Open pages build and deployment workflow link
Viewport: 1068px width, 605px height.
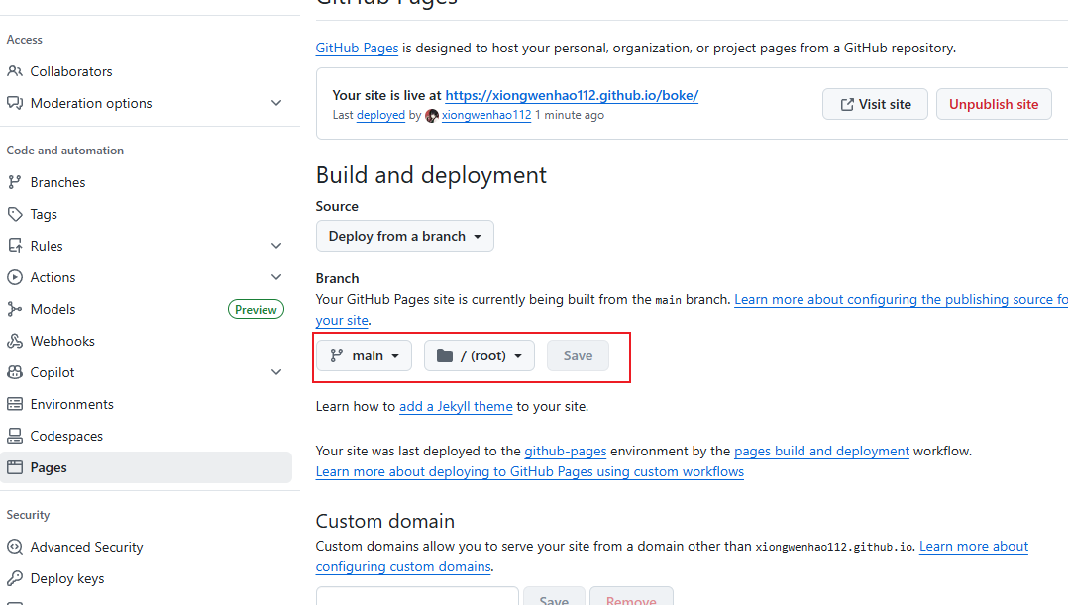(x=821, y=451)
